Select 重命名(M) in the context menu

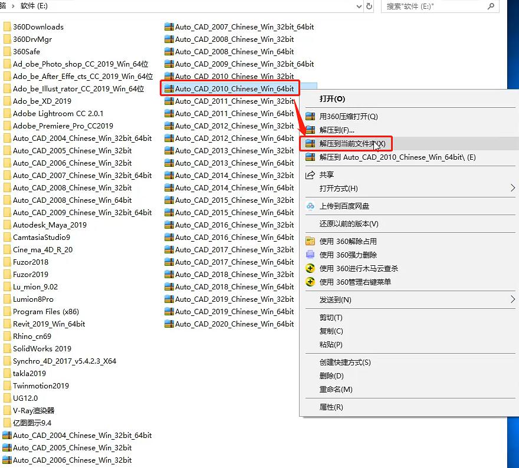(336, 389)
